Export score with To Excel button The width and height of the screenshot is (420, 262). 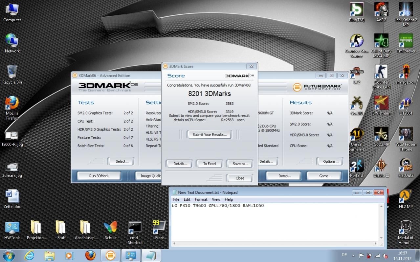[x=210, y=164]
